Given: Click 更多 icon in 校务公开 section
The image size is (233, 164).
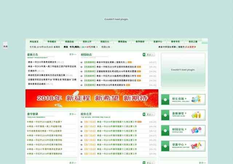Looking at the screenshot, I should pyautogui.click(x=149, y=114).
